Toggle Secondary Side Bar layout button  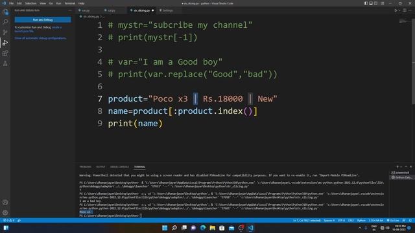click(375, 3)
